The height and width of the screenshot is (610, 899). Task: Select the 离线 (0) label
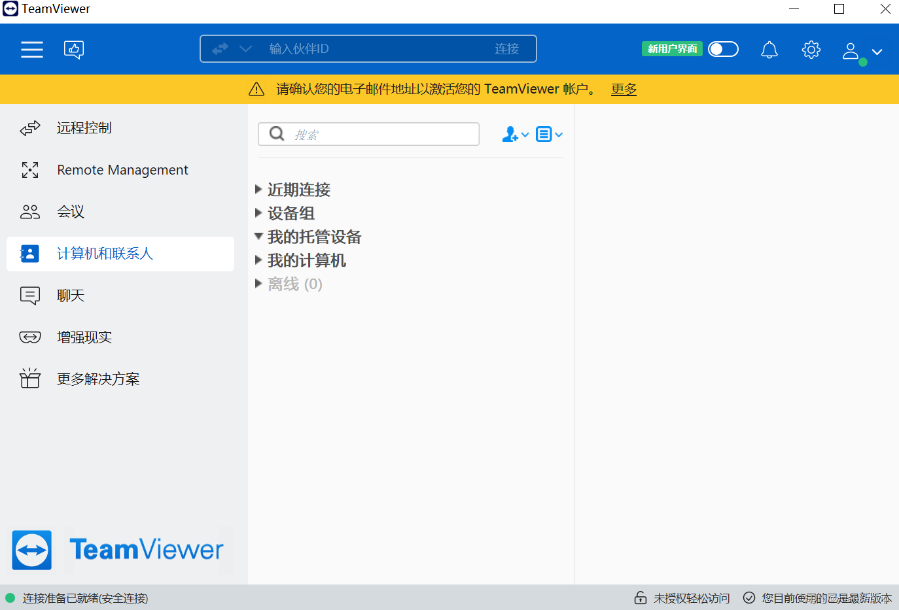[295, 284]
